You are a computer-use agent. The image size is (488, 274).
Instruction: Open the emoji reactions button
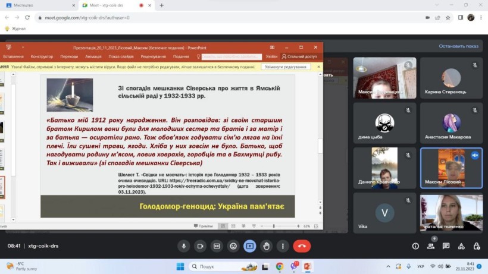[x=233, y=246]
